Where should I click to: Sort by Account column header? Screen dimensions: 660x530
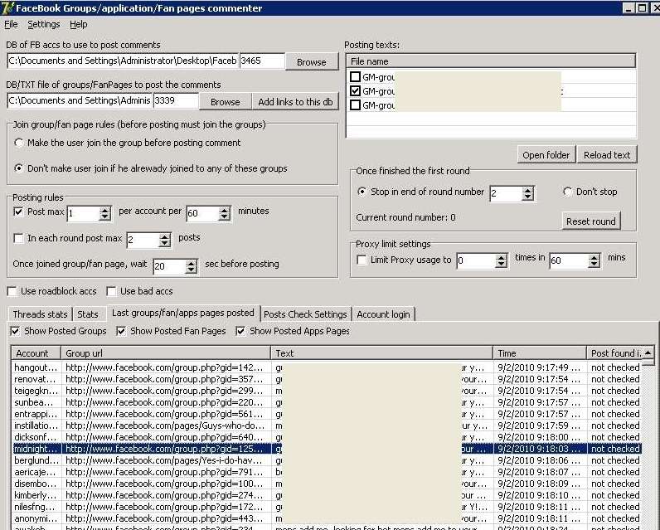[x=36, y=353]
